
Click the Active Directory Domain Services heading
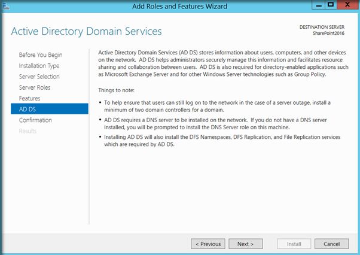coord(86,31)
